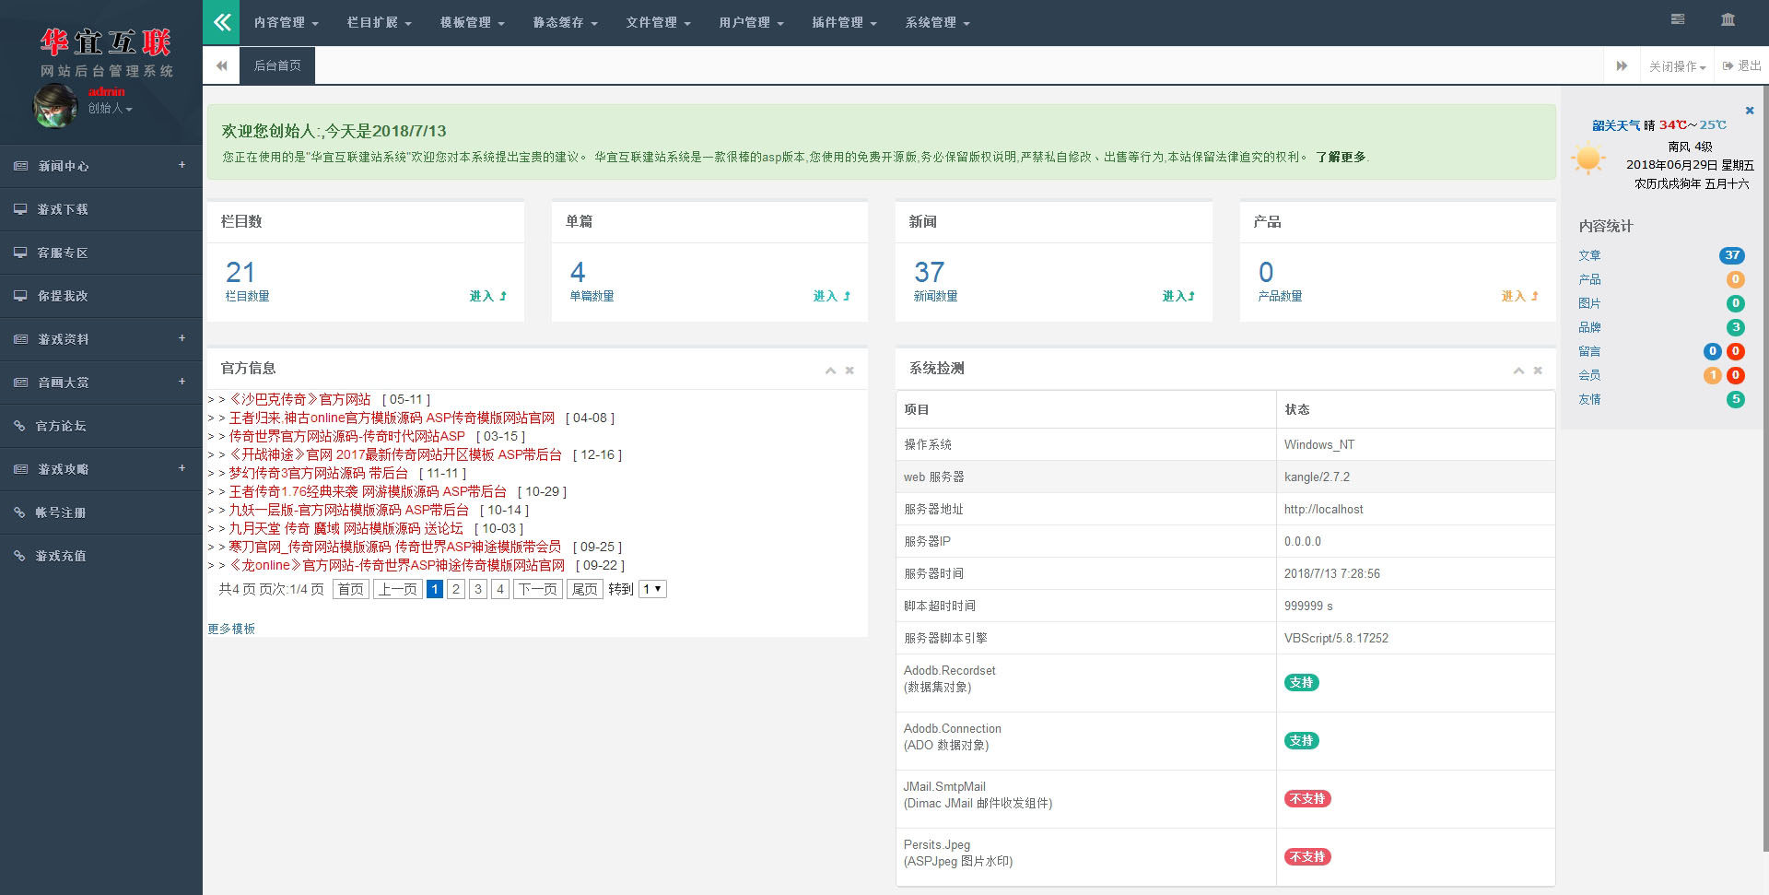Click the 尾页 pagination button

584,589
